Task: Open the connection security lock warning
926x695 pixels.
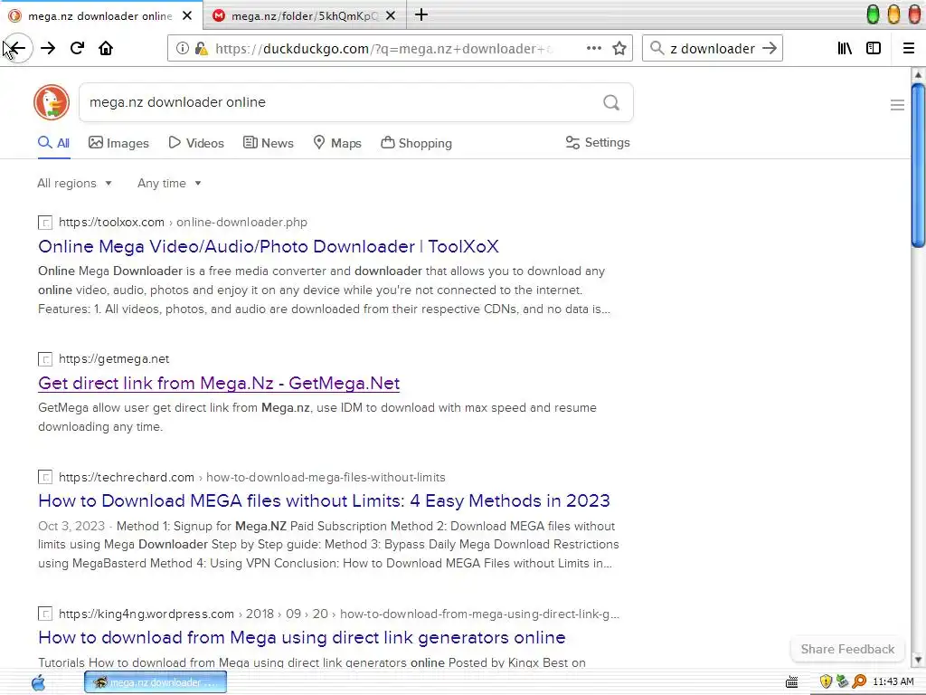Action: tap(201, 48)
